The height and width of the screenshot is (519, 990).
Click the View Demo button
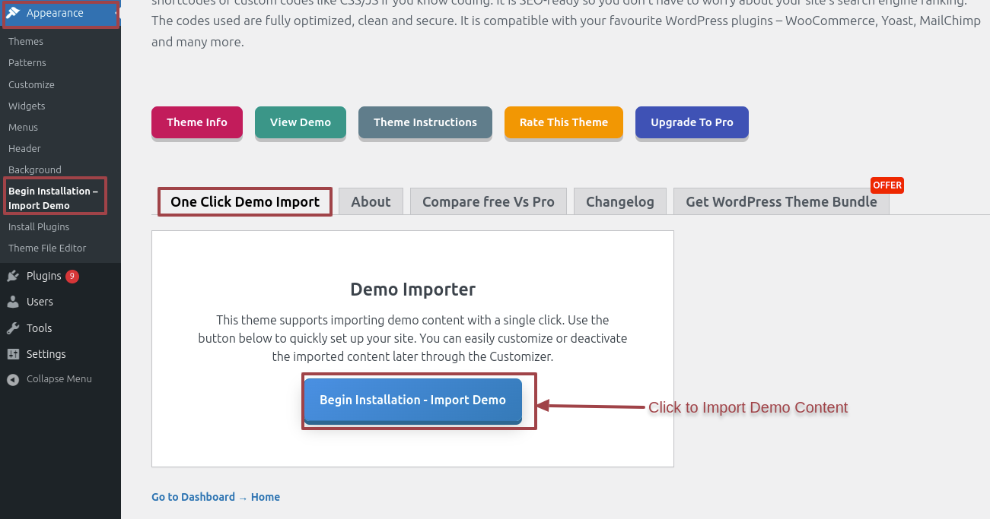coord(301,122)
